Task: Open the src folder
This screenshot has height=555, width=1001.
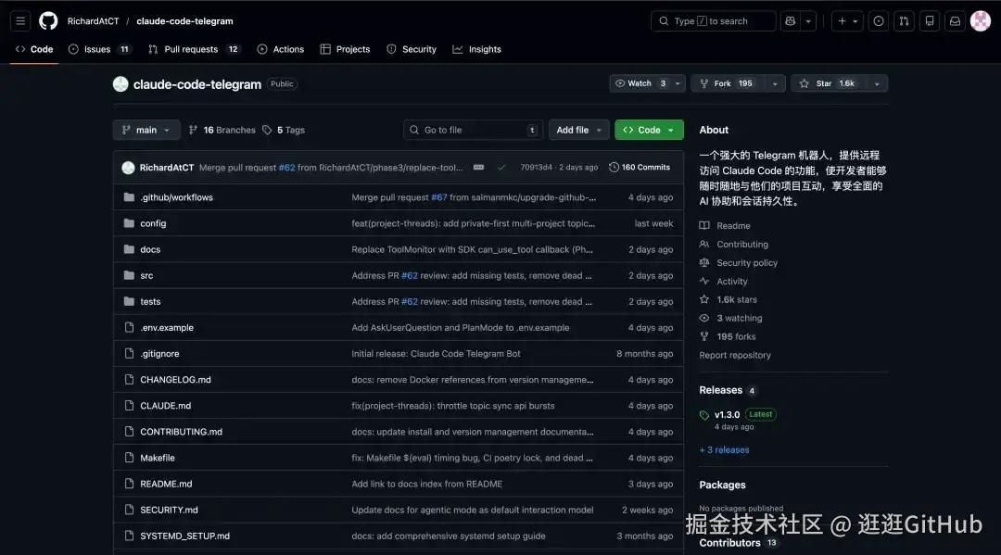Action: pos(146,275)
